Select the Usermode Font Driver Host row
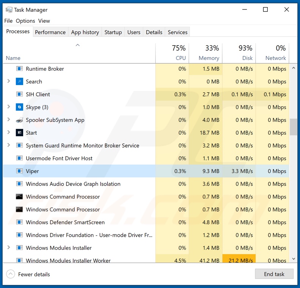This screenshot has height=288, width=300. click(146, 158)
